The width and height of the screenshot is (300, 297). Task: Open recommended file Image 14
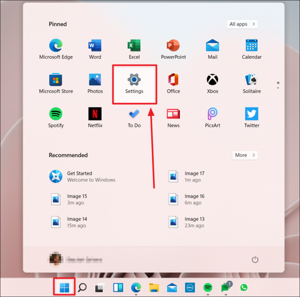[x=69, y=222]
